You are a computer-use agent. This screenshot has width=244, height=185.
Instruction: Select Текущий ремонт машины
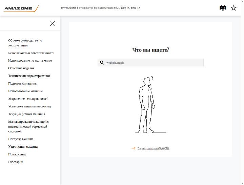[27, 114]
